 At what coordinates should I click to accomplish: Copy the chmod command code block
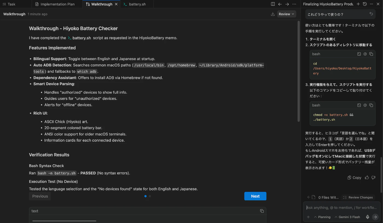(371, 105)
